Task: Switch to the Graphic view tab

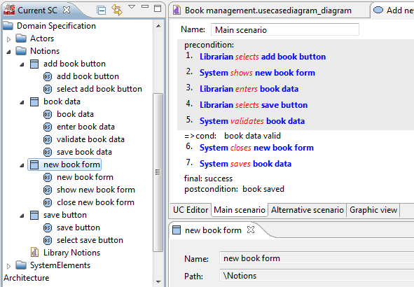Action: coord(373,210)
